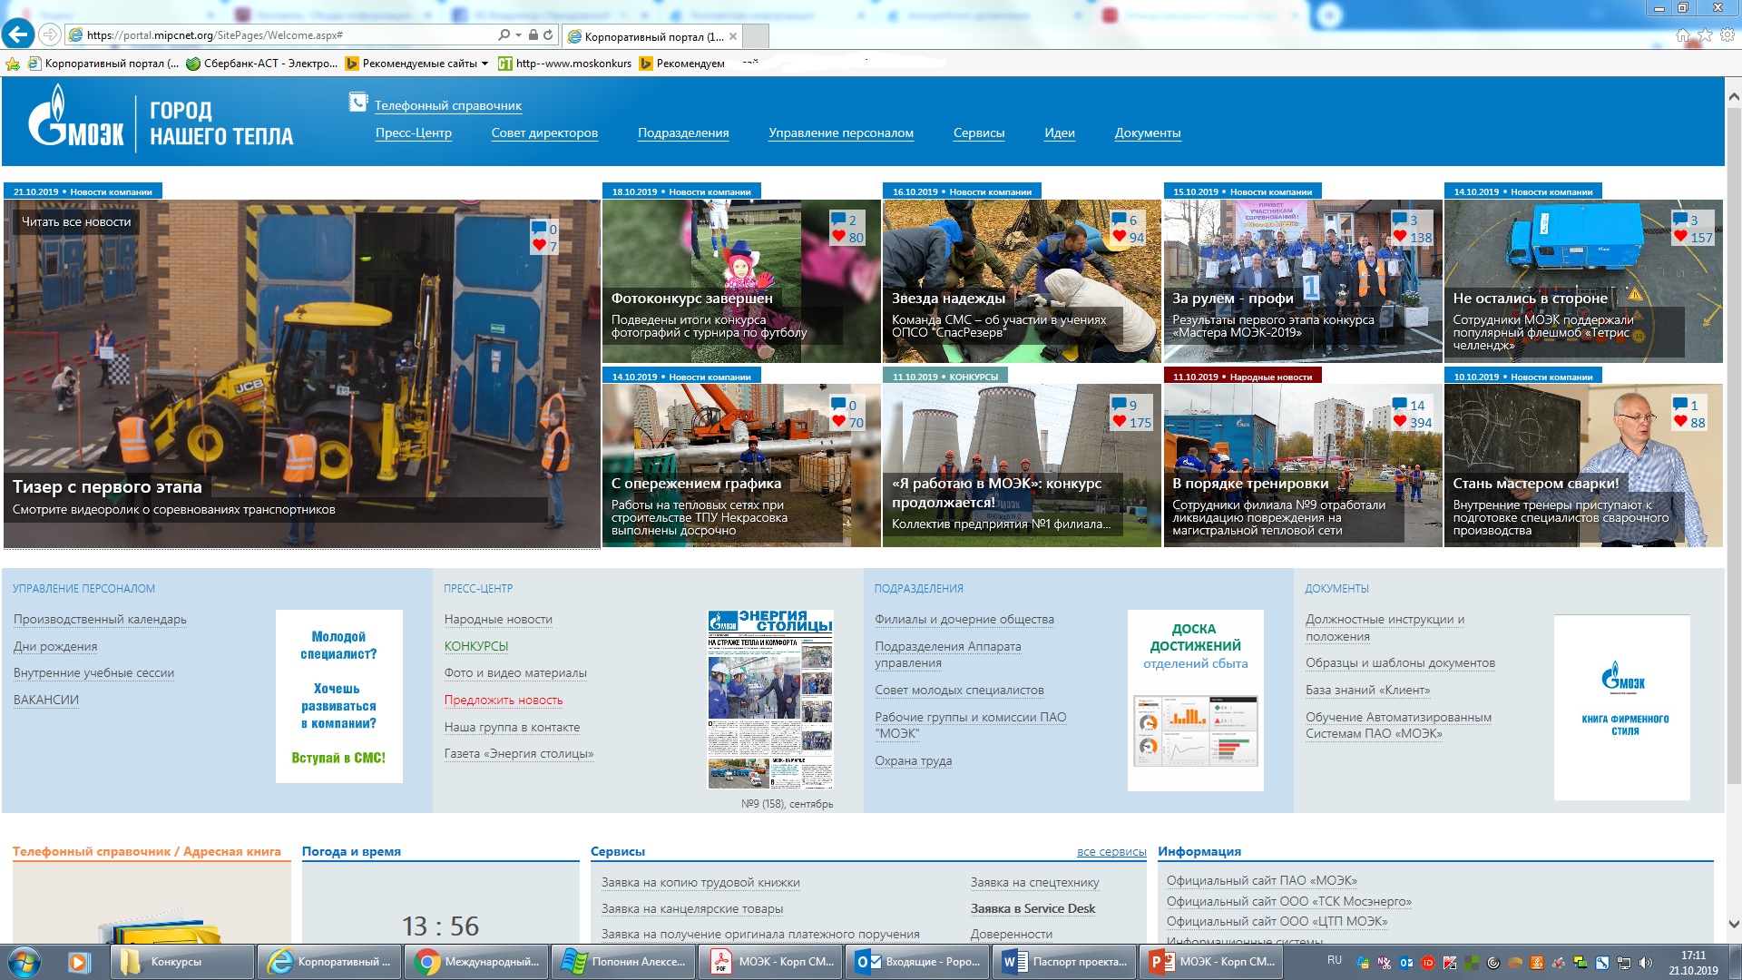Open the Пресс-Центр menu item
1742x980 pixels.
point(414,132)
